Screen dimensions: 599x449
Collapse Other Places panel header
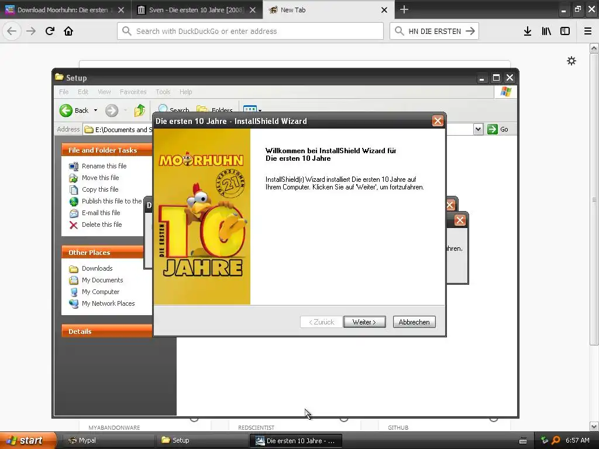point(102,253)
